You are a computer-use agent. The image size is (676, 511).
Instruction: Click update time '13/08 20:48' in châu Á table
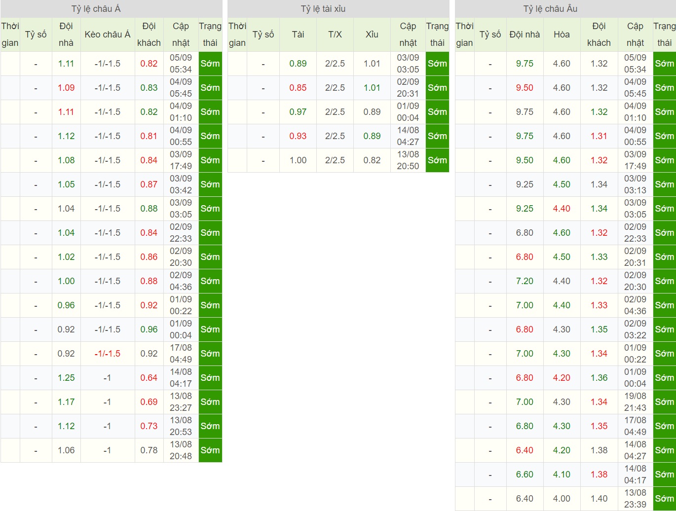click(181, 450)
